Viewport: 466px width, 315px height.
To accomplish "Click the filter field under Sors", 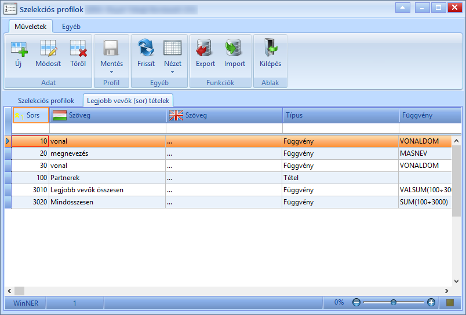I will click(31, 129).
